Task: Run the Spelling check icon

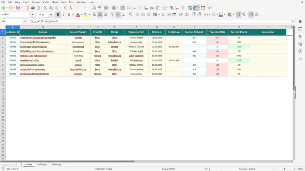Action: point(99,8)
